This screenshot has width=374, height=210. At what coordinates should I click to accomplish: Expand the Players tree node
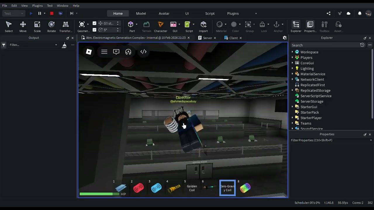(292, 57)
